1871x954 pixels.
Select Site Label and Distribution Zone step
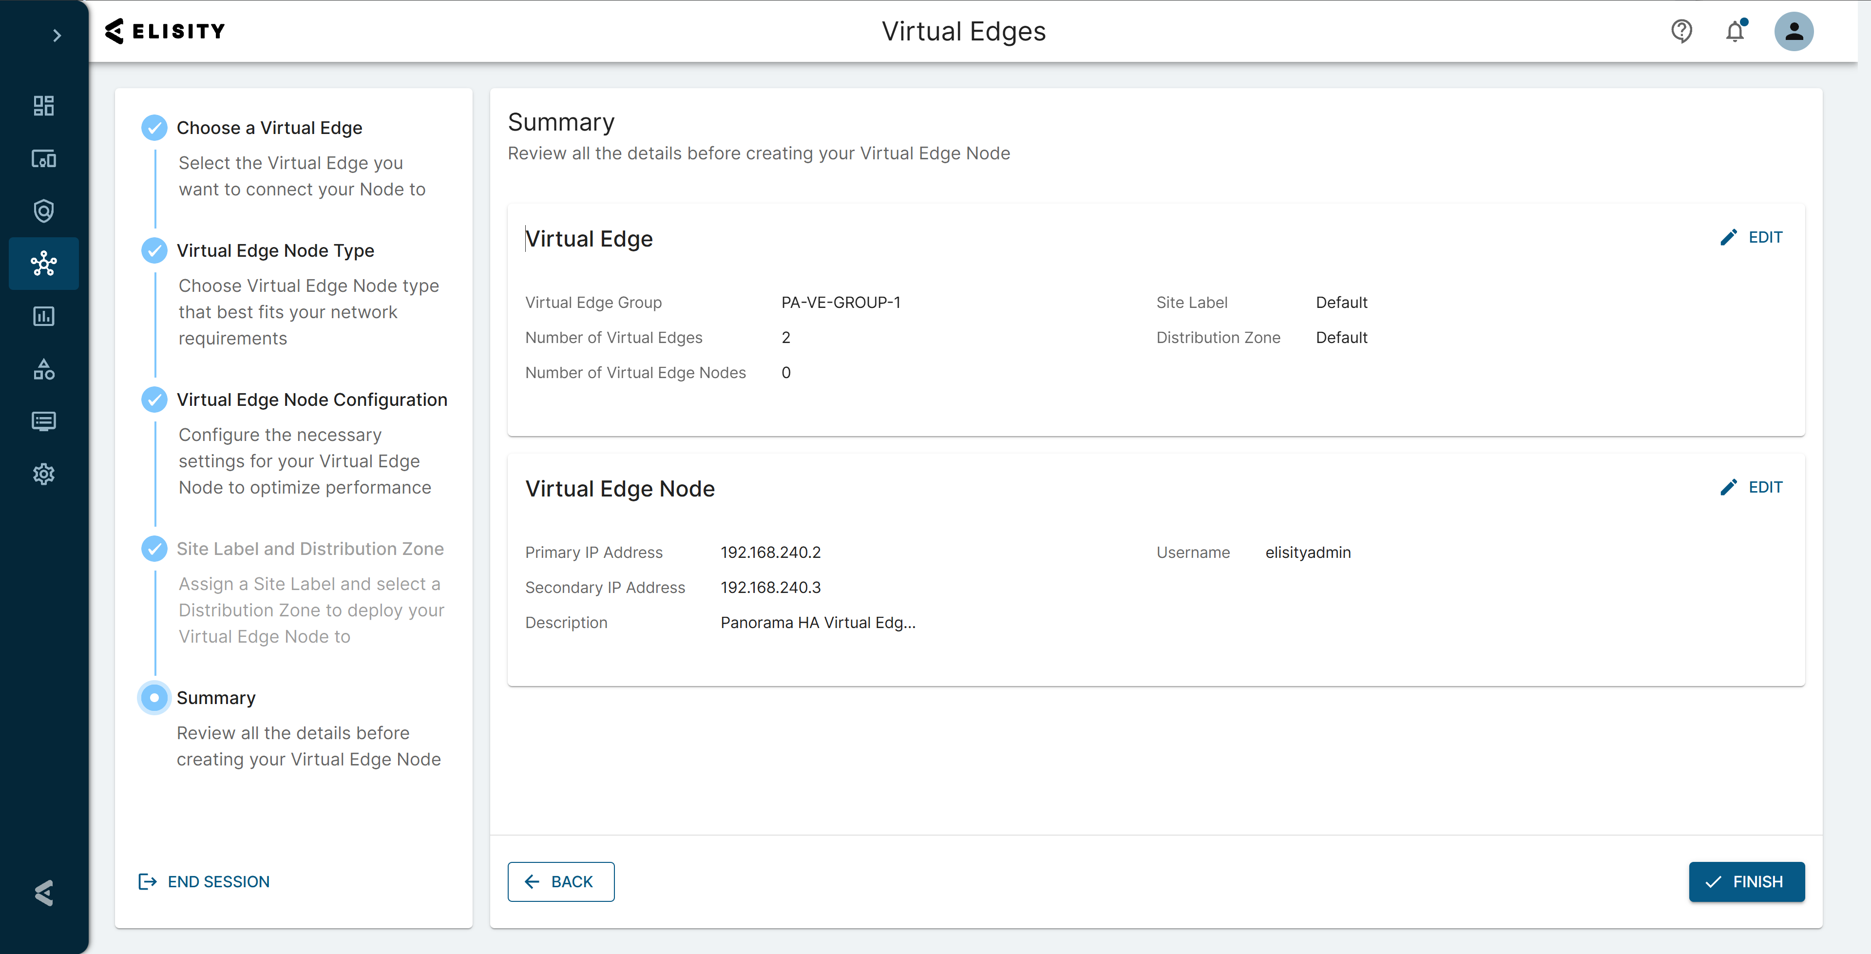309,549
